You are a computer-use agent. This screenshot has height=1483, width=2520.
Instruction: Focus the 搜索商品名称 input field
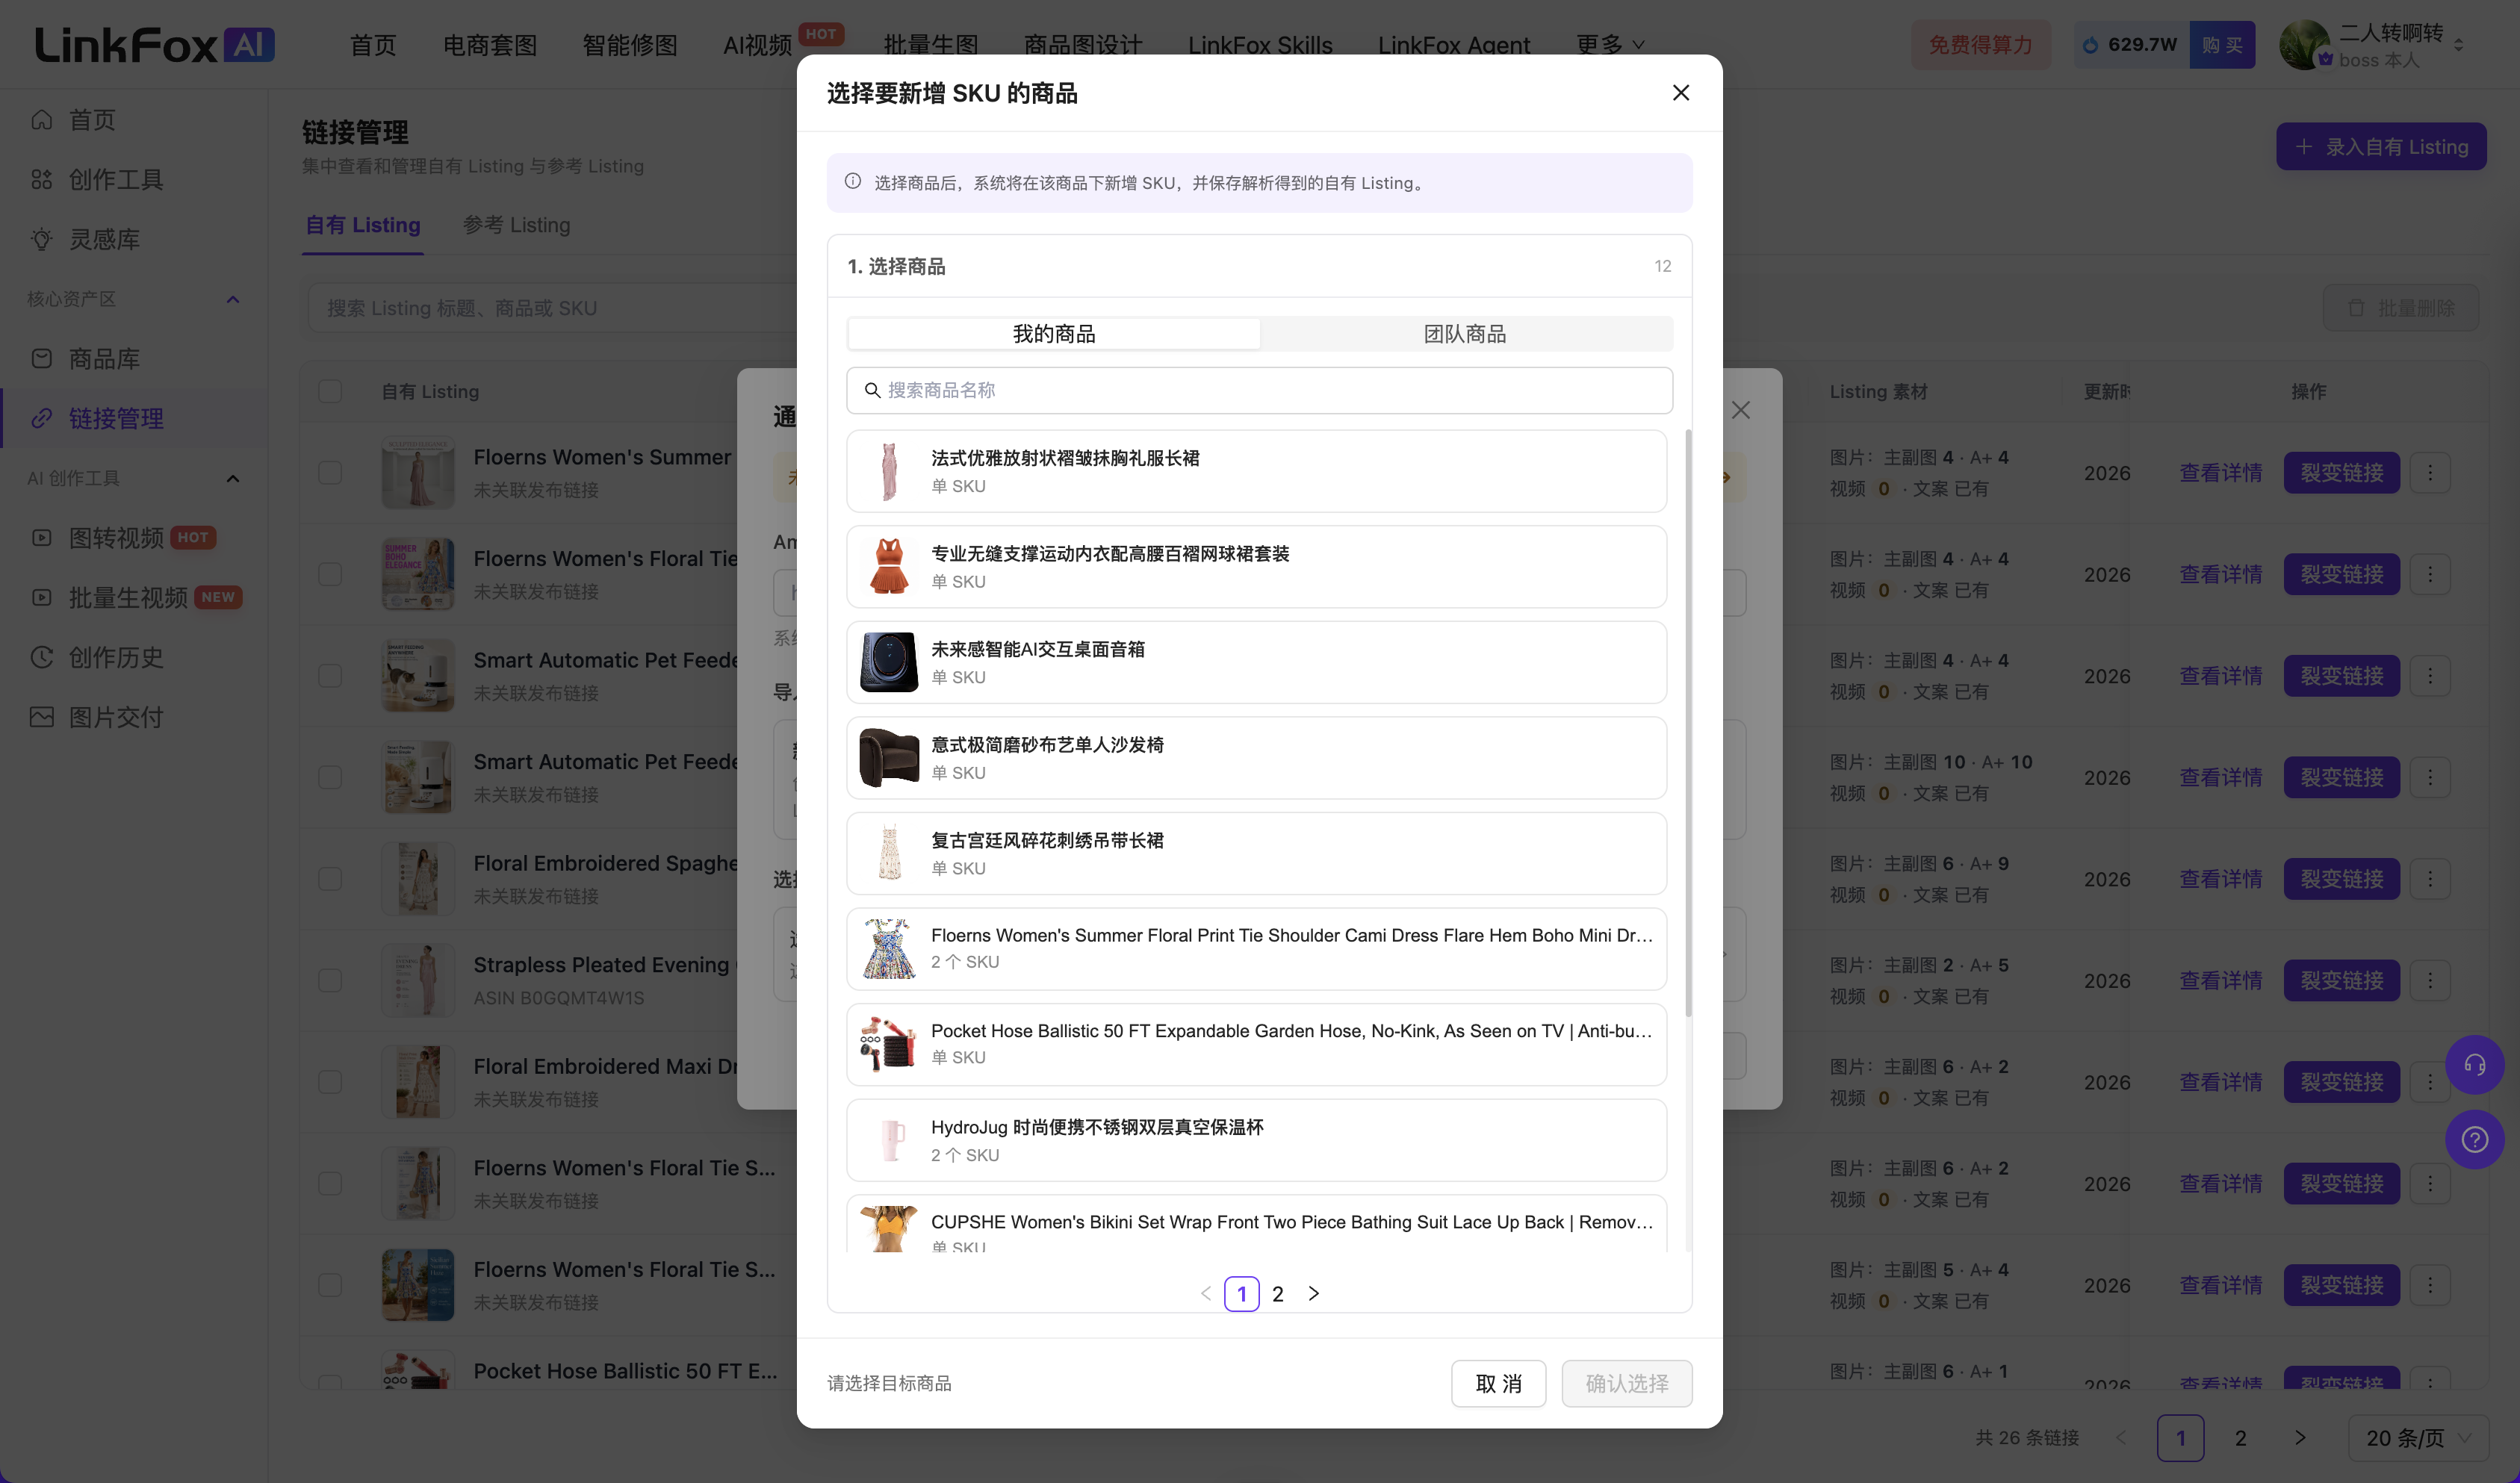point(1259,390)
